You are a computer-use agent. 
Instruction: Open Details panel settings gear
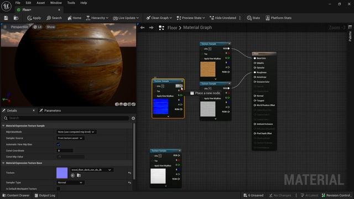tap(133, 118)
